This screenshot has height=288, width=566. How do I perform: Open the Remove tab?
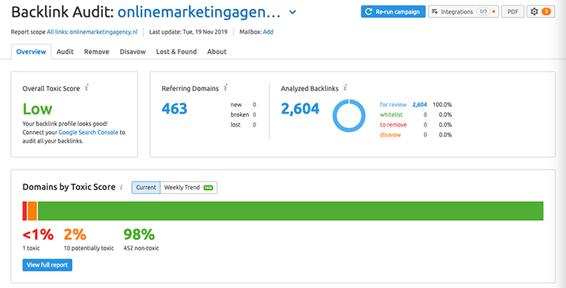[97, 51]
